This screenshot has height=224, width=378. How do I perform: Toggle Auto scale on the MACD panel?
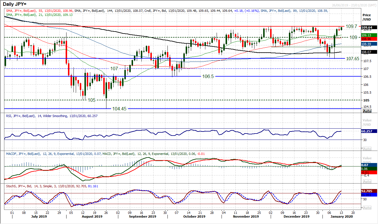tap(367, 181)
